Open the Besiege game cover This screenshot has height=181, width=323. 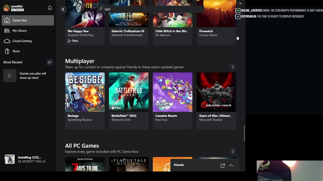[x=85, y=92]
